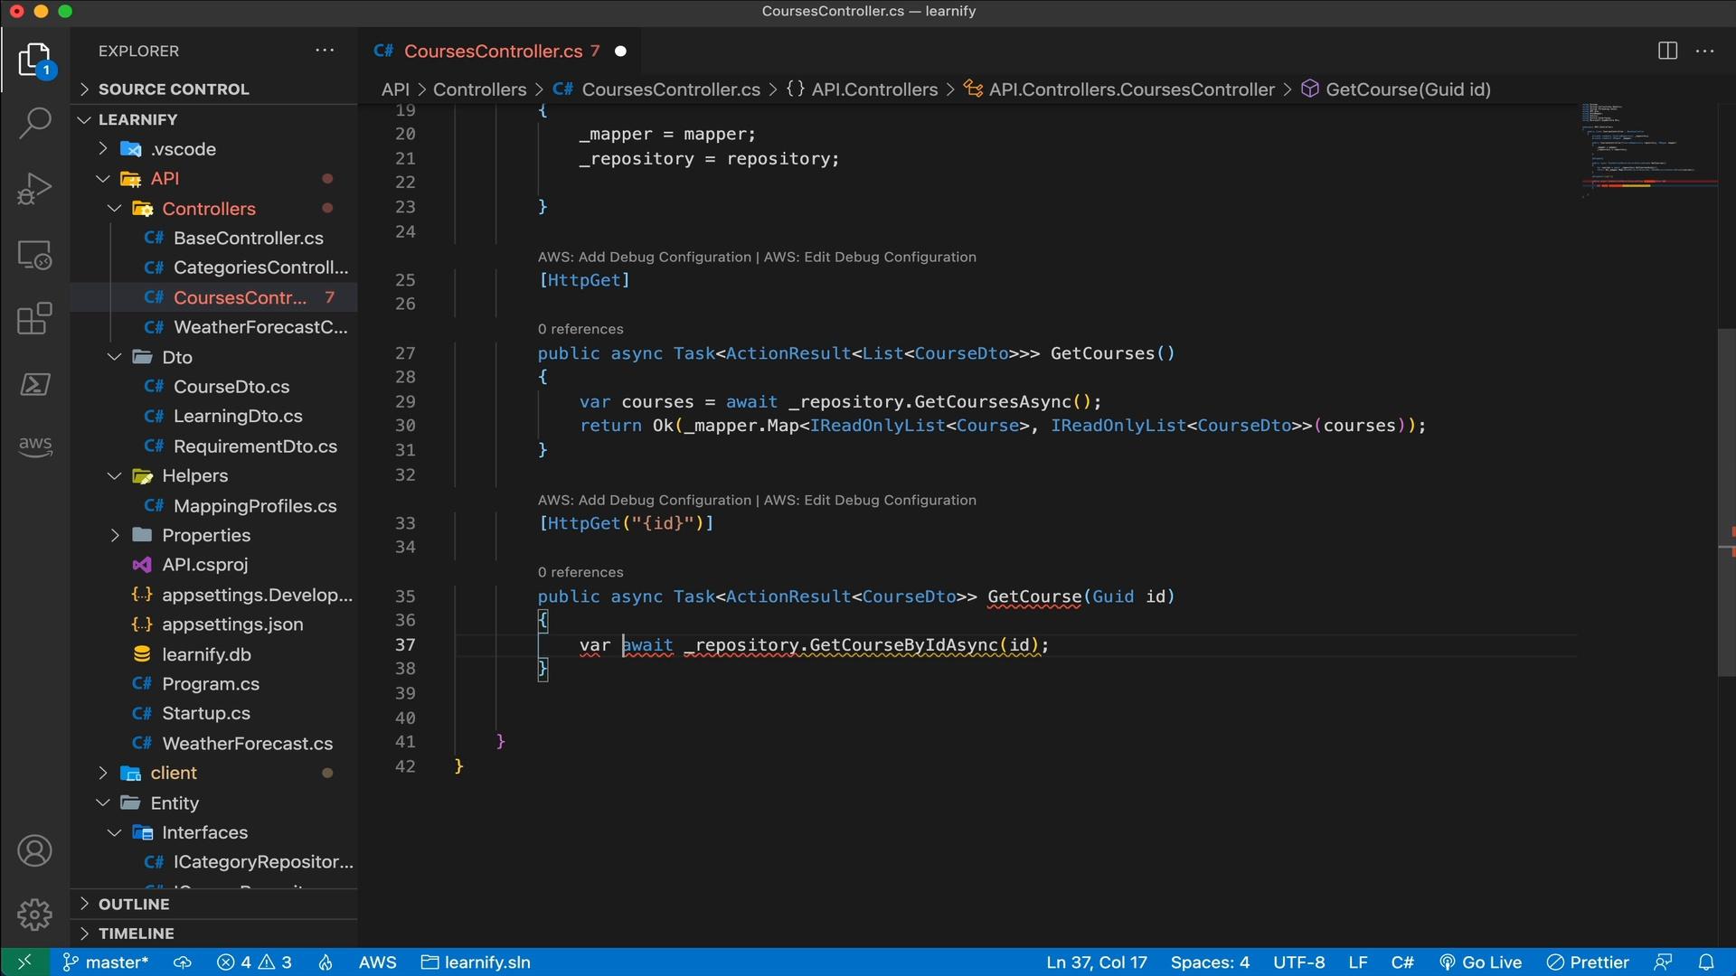Split the editor to the right
This screenshot has height=976, width=1736.
pyautogui.click(x=1667, y=52)
